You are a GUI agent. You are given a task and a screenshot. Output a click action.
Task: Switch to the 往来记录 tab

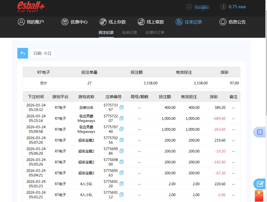click(129, 32)
